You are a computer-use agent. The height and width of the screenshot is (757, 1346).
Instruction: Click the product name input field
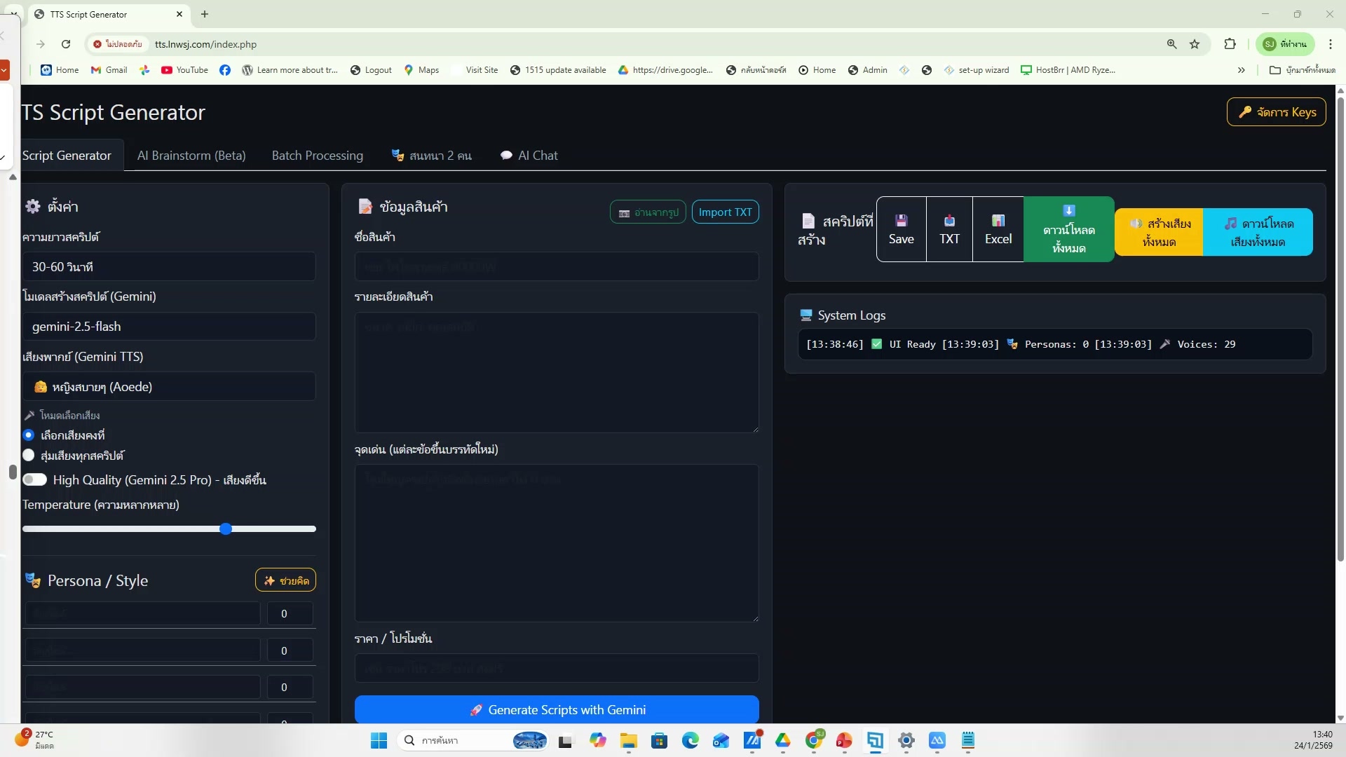click(557, 266)
